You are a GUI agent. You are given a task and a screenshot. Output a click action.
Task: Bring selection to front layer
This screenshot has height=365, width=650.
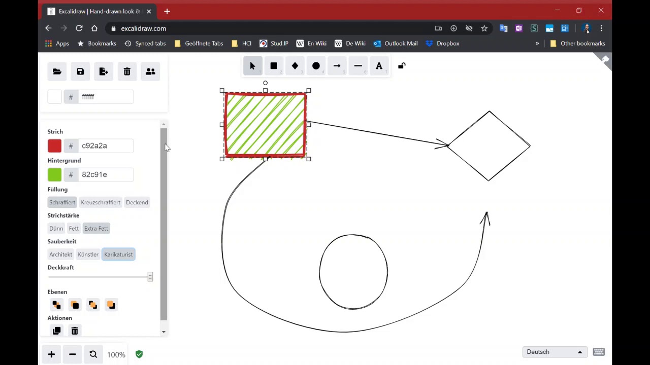coord(111,305)
